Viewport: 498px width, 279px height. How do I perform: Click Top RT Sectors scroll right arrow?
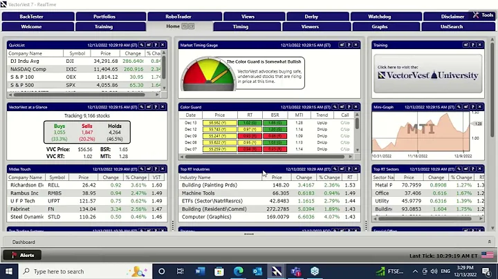tap(481, 218)
